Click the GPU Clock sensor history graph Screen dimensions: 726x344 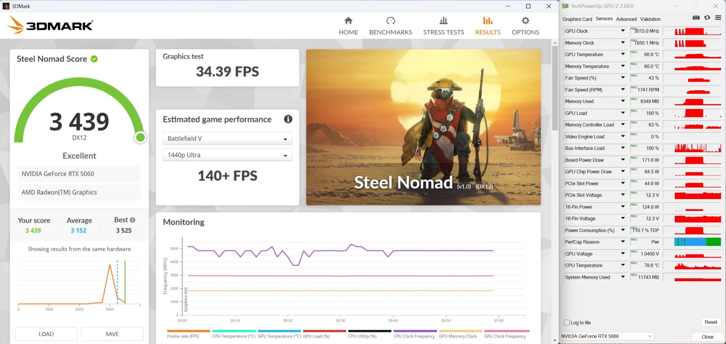pos(693,31)
